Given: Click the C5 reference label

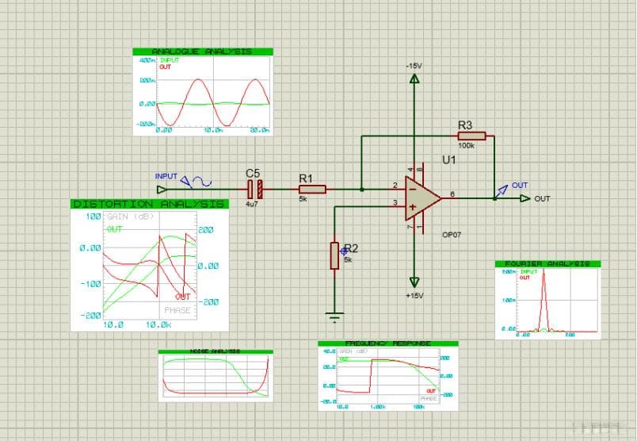Looking at the screenshot, I should click(x=253, y=174).
